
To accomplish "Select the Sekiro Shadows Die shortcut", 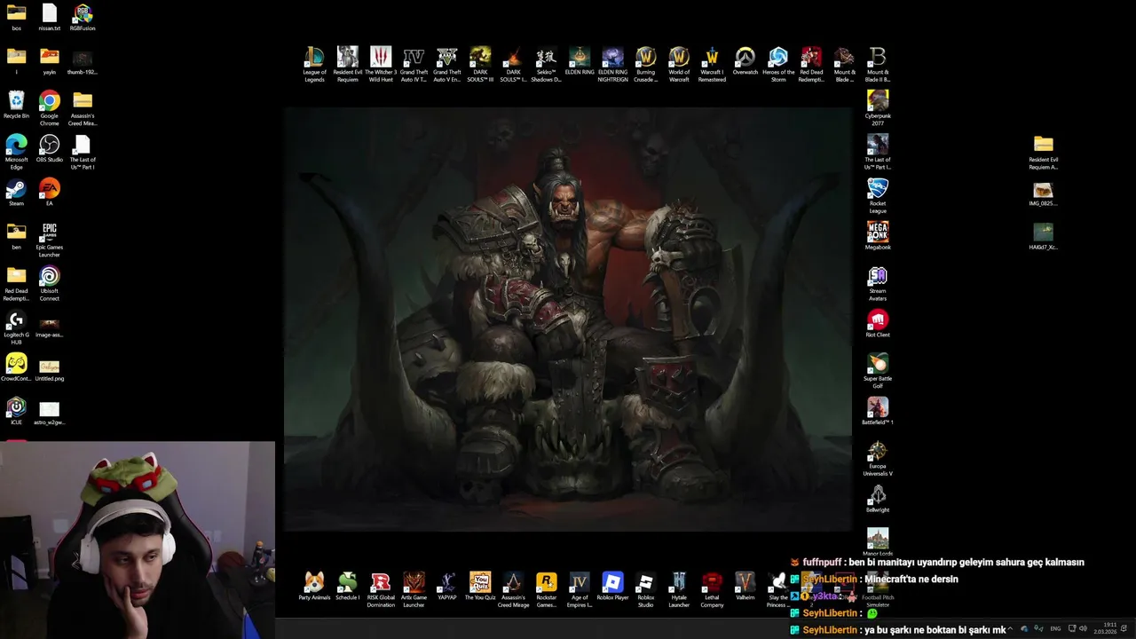I will (546, 64).
